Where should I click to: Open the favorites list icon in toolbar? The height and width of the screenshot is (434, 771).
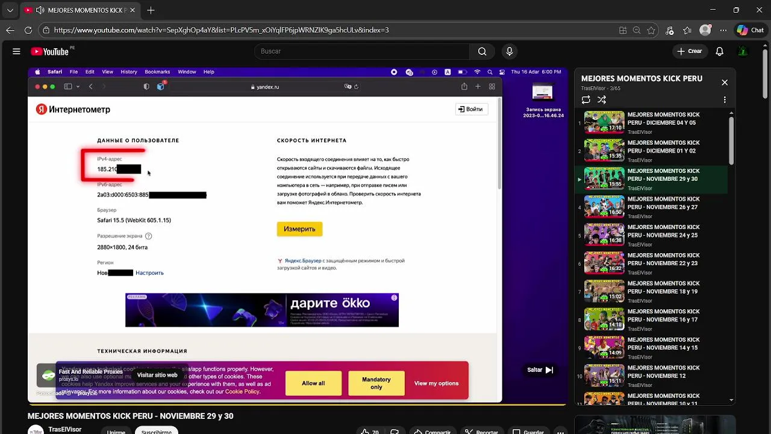[x=687, y=30]
